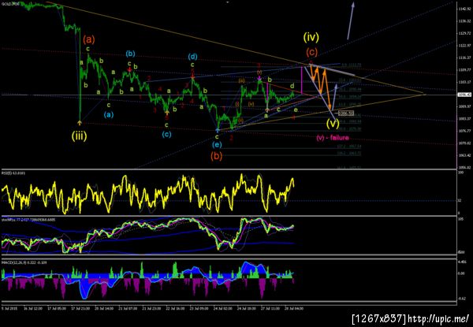
Task: Click the orange (a) wave label
Action: [x=89, y=39]
